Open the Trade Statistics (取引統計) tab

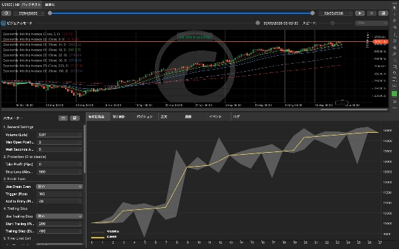click(119, 117)
